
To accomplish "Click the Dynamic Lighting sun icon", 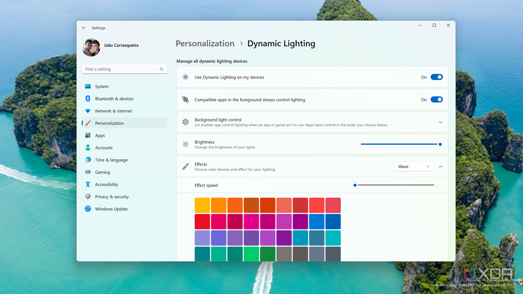I will pos(185,77).
